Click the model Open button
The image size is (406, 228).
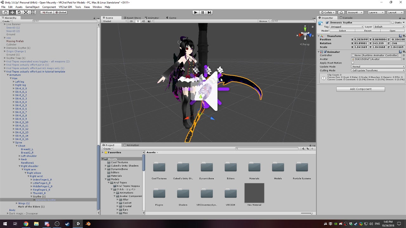tap(392, 31)
